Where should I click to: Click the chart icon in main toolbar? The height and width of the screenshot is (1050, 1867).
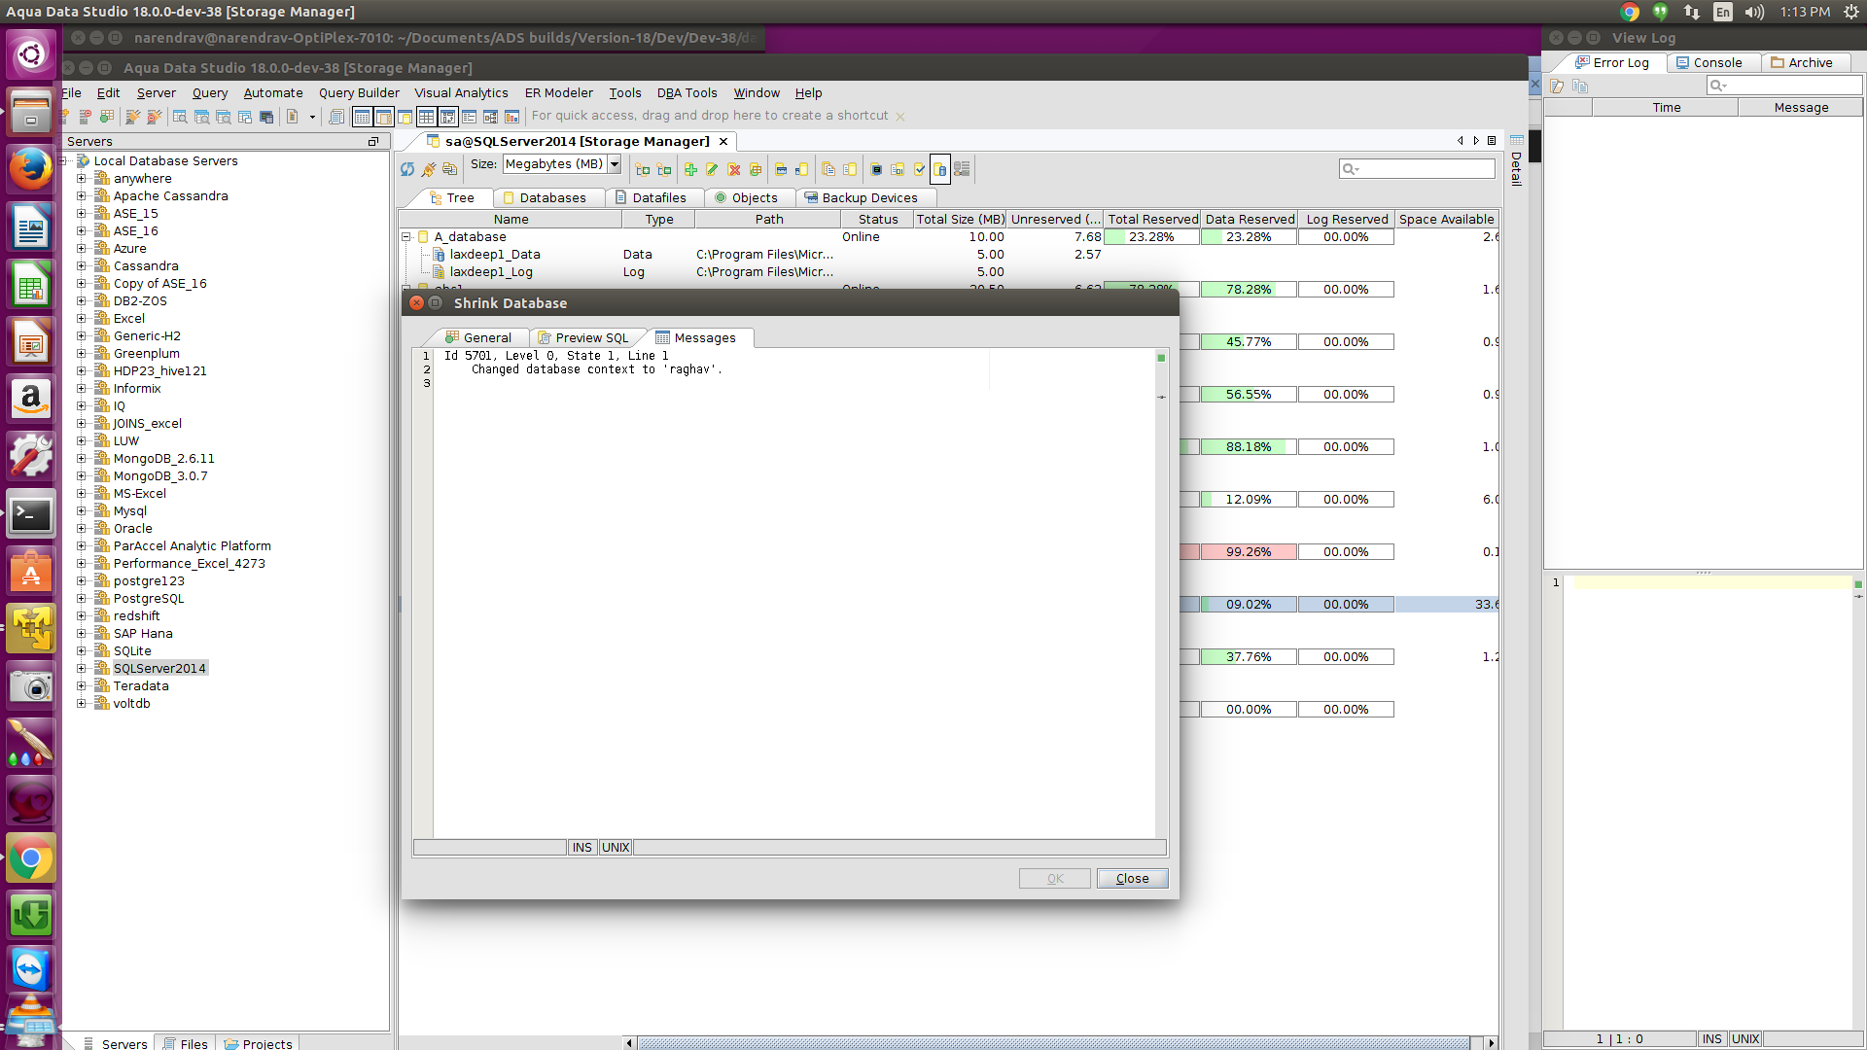pos(511,117)
